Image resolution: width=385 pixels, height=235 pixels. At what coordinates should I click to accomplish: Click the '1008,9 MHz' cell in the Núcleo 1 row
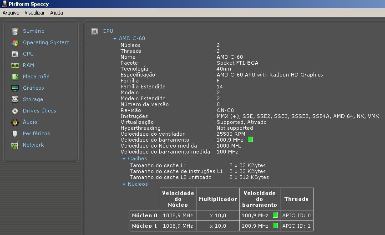click(178, 225)
